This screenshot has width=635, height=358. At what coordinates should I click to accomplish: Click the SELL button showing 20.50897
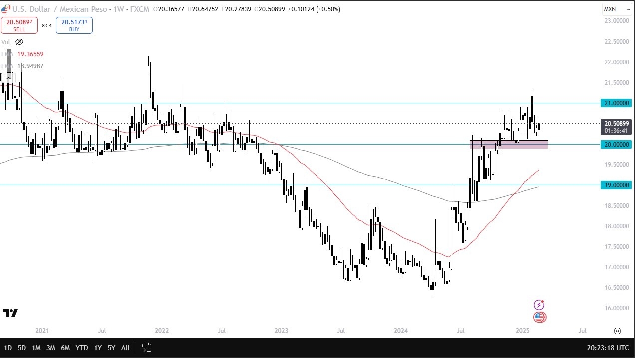(19, 25)
